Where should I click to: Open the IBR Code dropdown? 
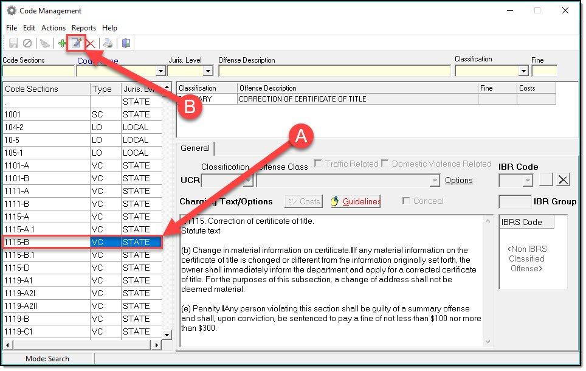tap(528, 181)
